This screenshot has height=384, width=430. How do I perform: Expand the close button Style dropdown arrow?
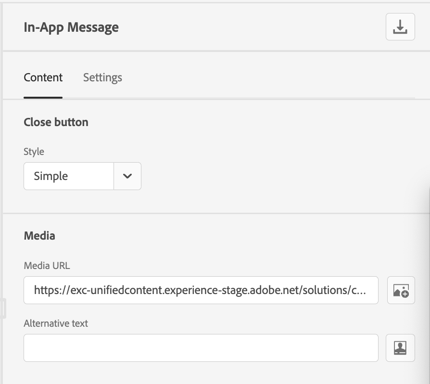pos(127,176)
